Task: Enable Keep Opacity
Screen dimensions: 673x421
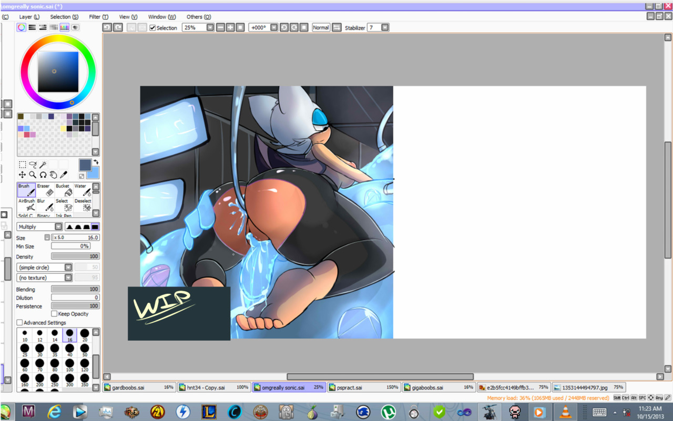Action: 54,314
